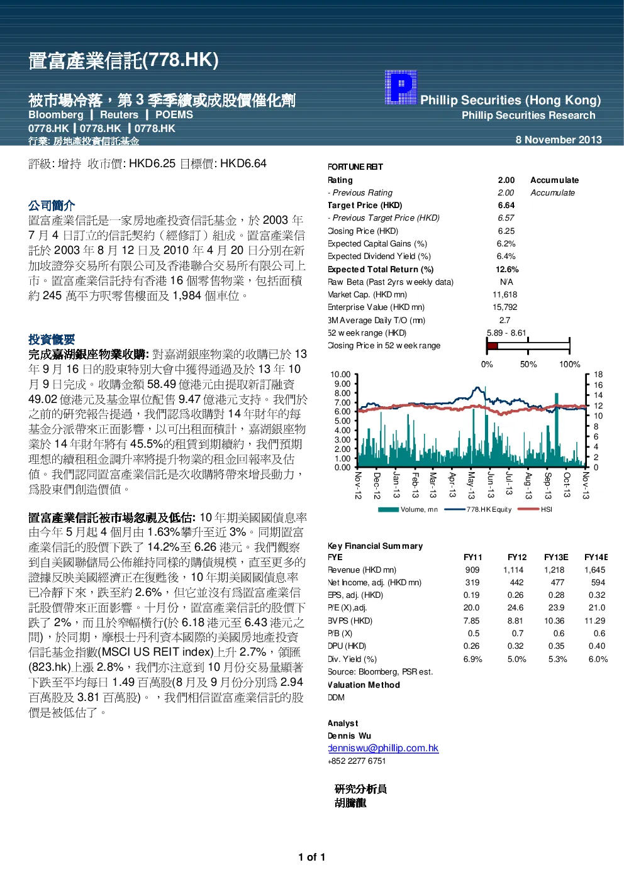The image size is (624, 882).
Task: Click the analyst name Dennis Wu
Action: (349, 736)
